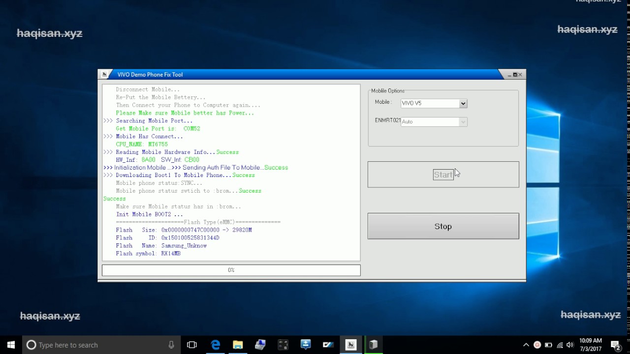Click the running flash tool taskbar icon
630x354 pixels.
350,345
